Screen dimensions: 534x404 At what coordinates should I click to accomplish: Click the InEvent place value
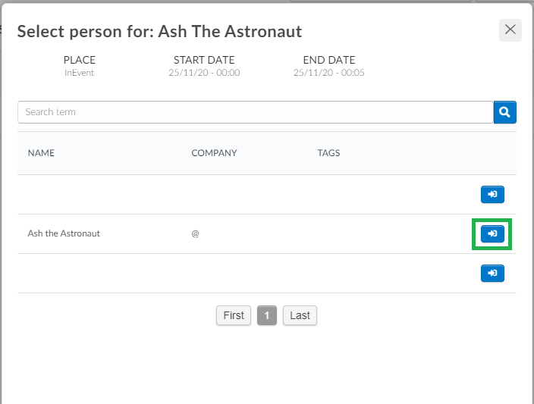(x=80, y=73)
